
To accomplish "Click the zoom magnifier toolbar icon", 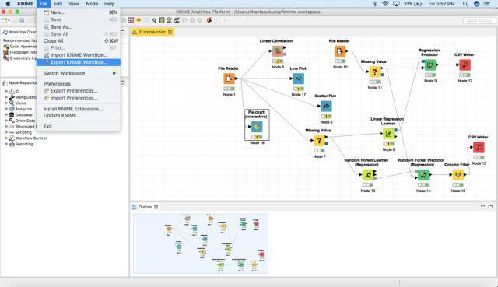I will [154, 21].
